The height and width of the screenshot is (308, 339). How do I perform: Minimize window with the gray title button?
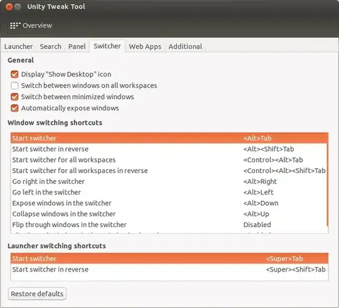(x=18, y=7)
